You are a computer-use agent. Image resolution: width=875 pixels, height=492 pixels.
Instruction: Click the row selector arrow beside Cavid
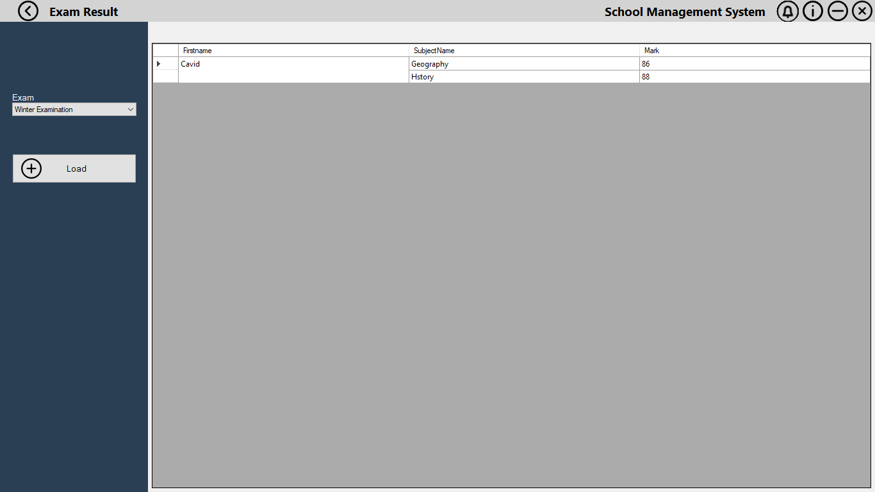pos(158,63)
